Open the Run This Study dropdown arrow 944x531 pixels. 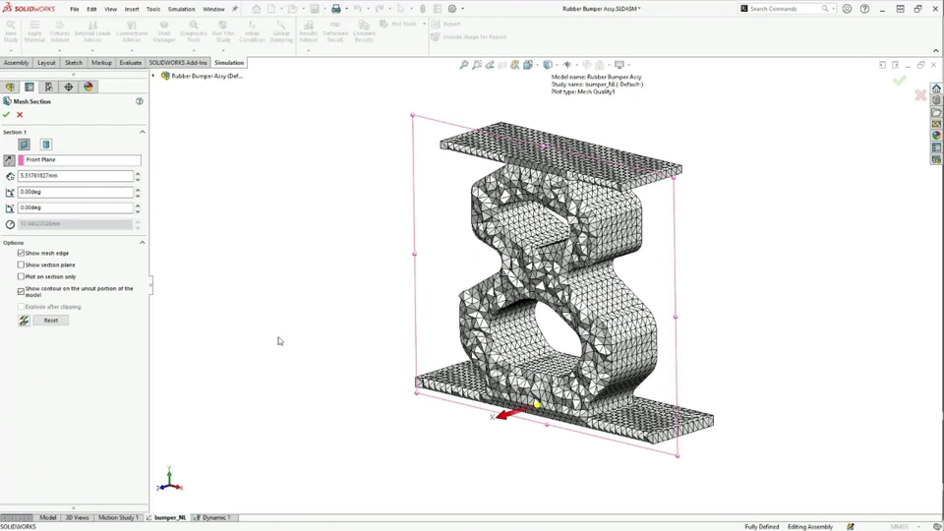click(223, 50)
